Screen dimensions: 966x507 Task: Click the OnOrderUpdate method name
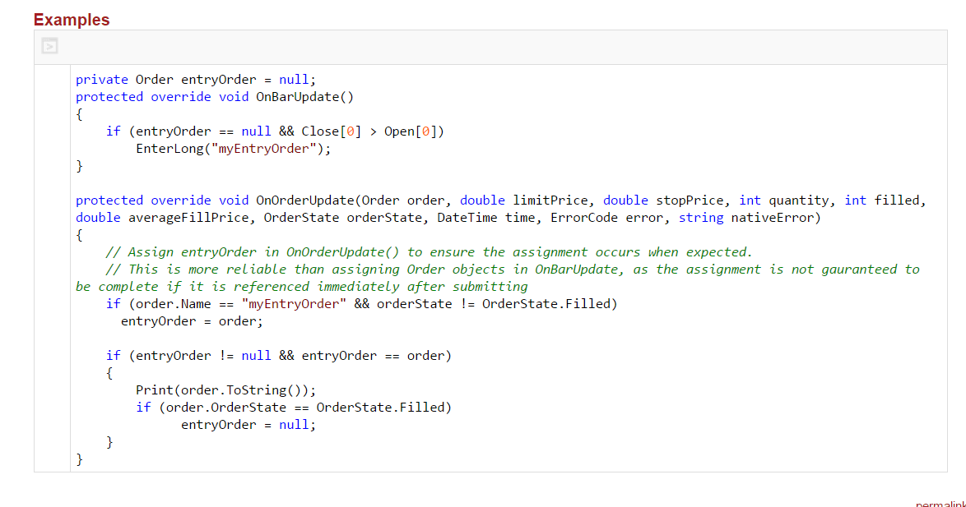[x=305, y=200]
